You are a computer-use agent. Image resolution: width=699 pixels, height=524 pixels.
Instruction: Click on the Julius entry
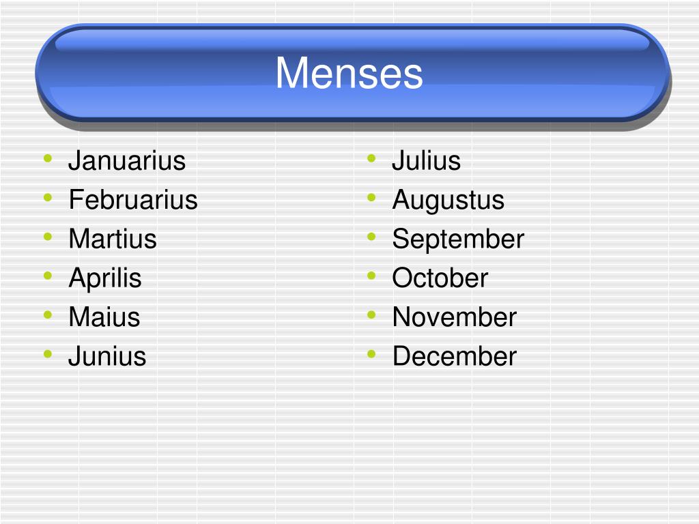click(x=426, y=160)
